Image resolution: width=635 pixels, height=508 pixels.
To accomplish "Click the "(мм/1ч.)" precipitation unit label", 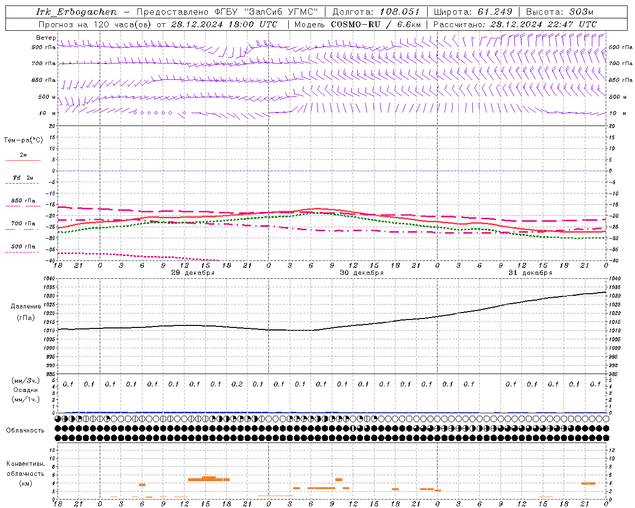I will [x=26, y=399].
